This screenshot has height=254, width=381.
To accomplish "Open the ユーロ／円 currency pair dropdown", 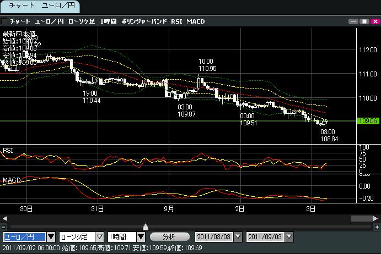I will [51, 237].
